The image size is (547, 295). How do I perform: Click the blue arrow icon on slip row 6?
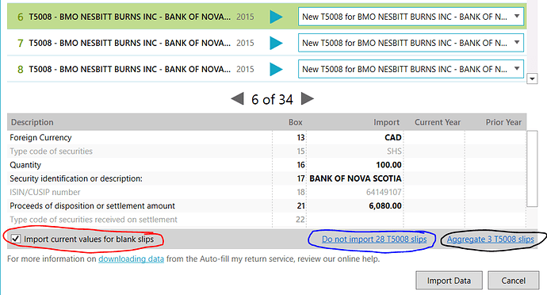pos(276,17)
